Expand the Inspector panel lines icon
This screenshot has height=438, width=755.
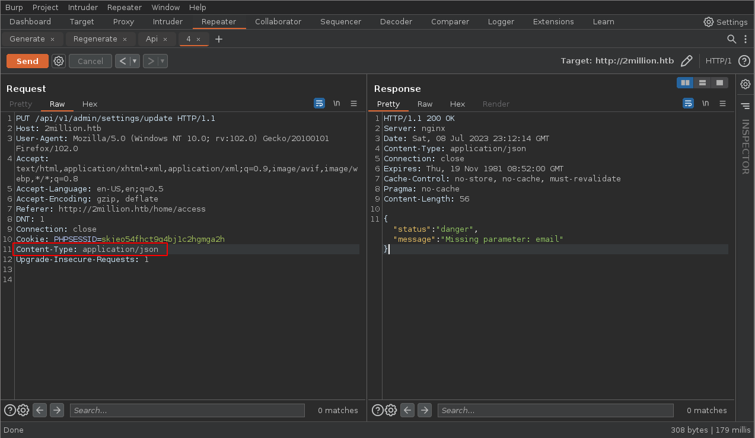tap(746, 106)
